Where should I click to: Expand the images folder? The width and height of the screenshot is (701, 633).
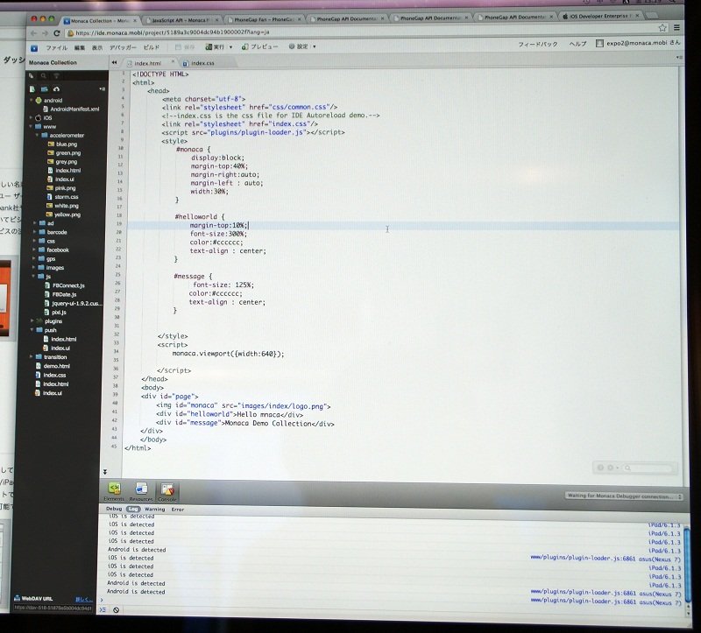34,268
